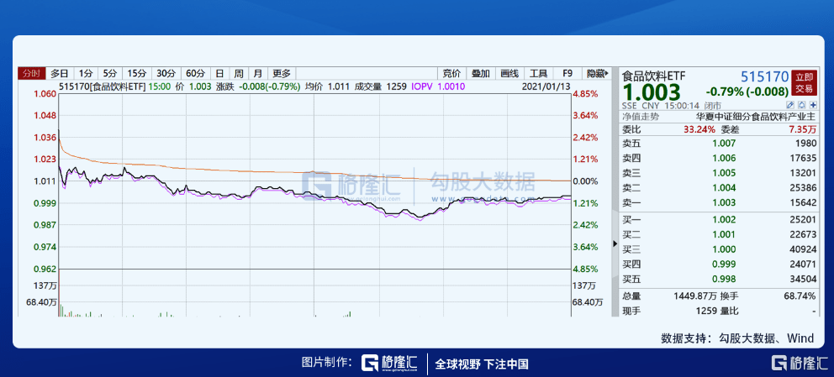Click the plus icon to add to watchlist
Screen dimensions: 834x377
(812, 106)
